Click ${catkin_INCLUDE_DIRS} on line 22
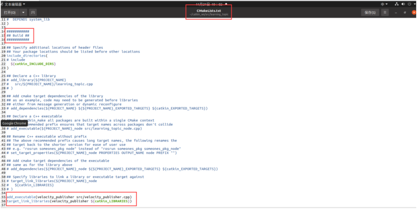418x209 pixels. pos(33,64)
